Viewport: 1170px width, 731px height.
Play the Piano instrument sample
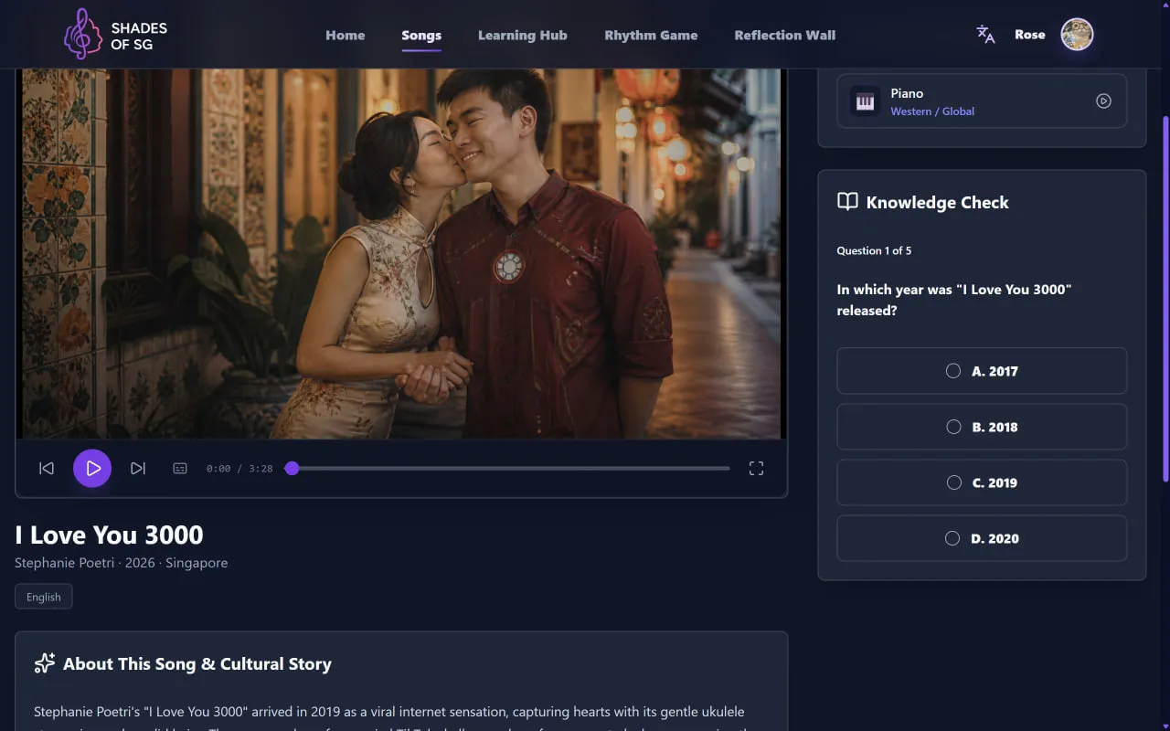[x=1103, y=101]
